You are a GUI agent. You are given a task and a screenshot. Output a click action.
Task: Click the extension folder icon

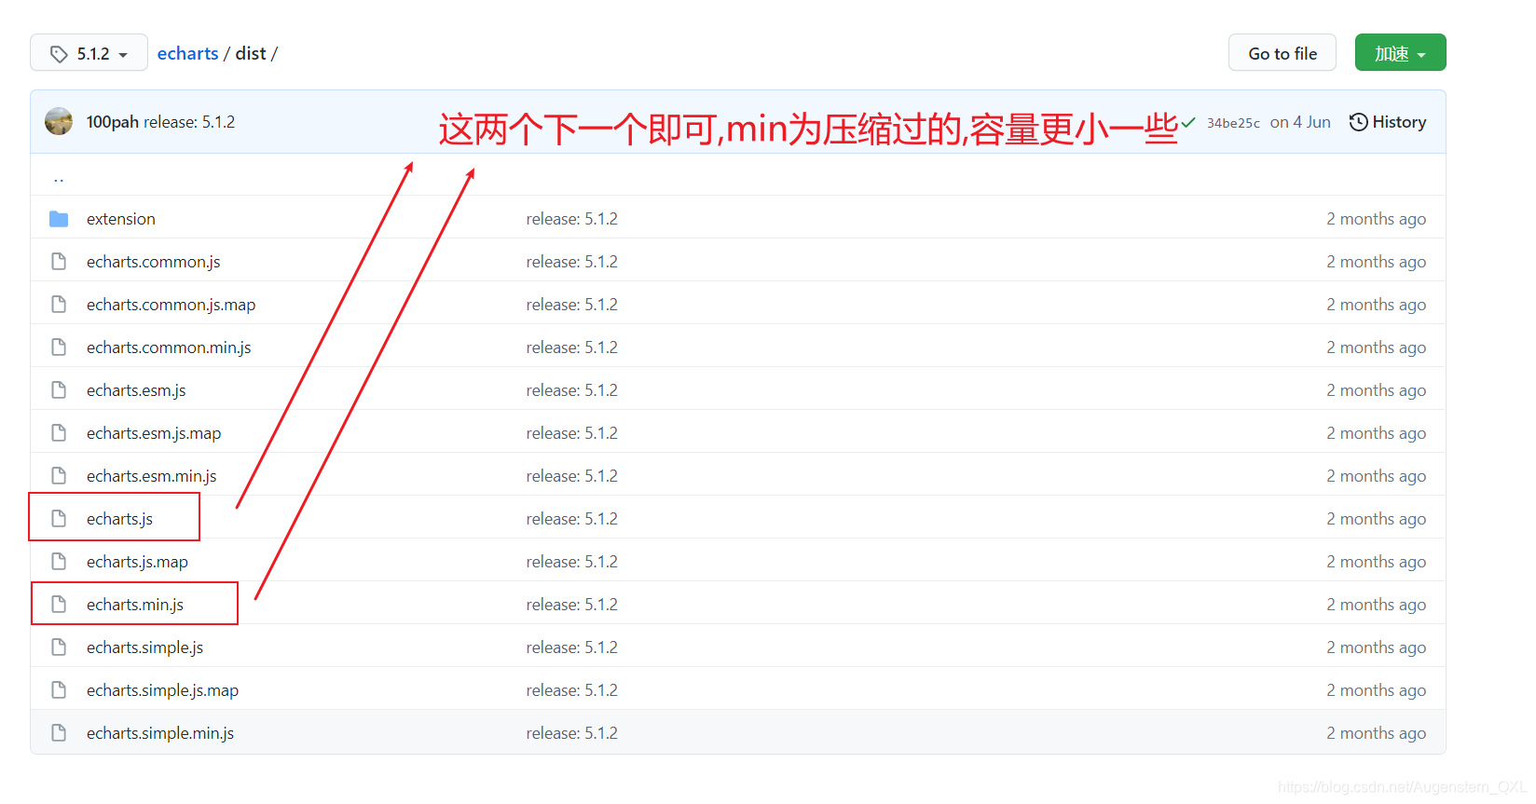click(x=59, y=219)
